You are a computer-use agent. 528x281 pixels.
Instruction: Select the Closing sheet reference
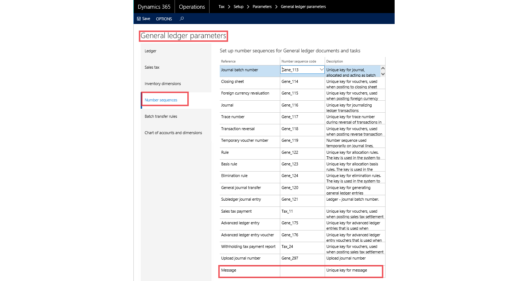click(x=232, y=81)
